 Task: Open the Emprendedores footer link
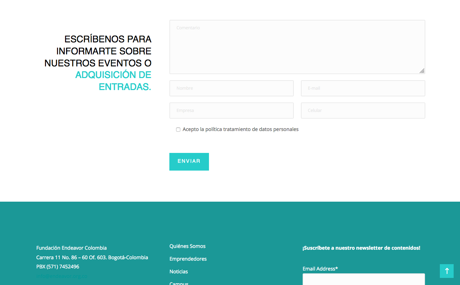pos(188,259)
